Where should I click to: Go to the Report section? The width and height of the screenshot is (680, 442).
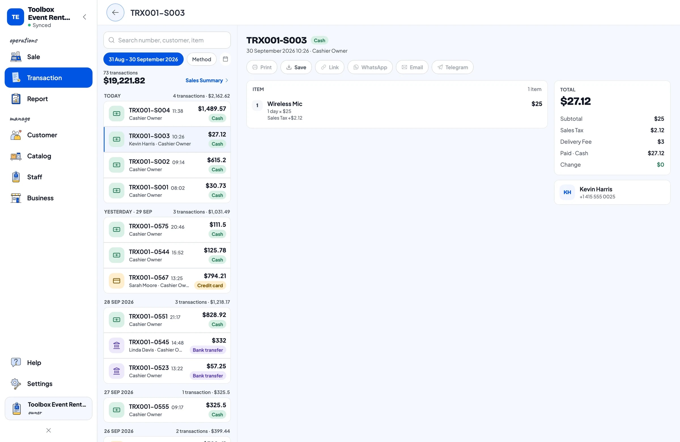click(x=48, y=99)
